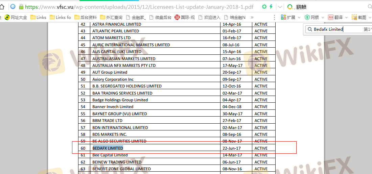Click BDS MARKETS INC.
Image resolution: width=372 pixels, height=174 pixels.
tap(110, 134)
